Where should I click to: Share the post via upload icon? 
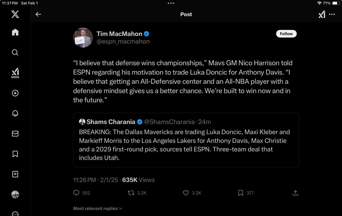[x=295, y=193]
